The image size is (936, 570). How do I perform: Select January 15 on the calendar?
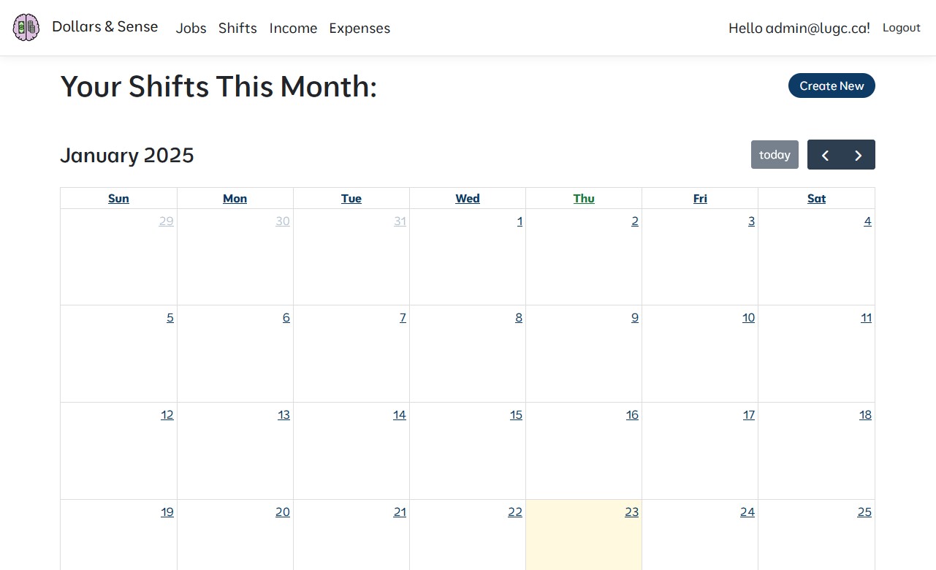tap(516, 414)
